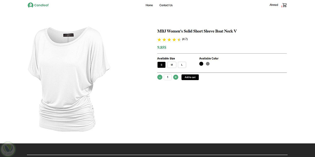
Task: Select the black color swatch
Action: tap(201, 64)
